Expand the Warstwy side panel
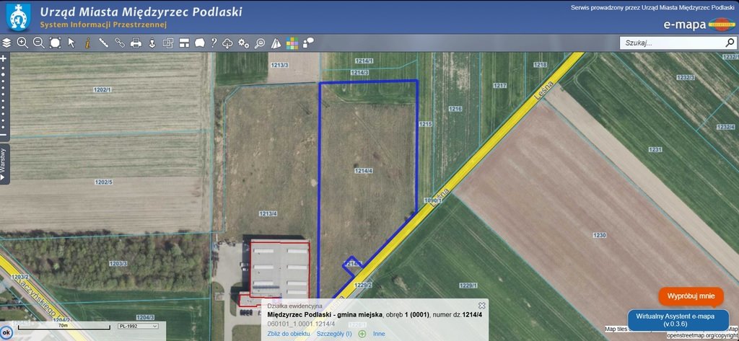This screenshot has width=739, height=341. [x=4, y=164]
